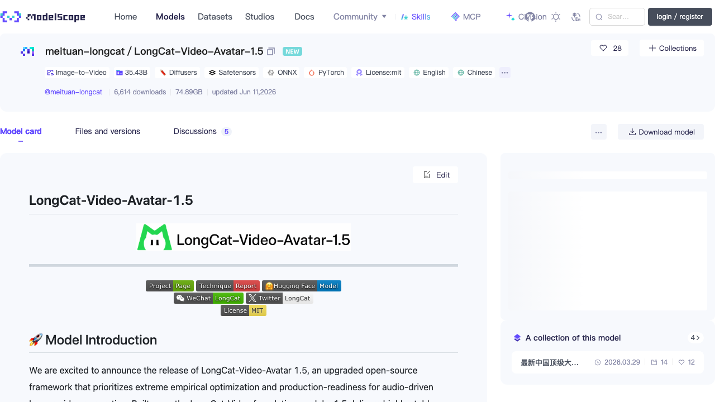Open the WeChat LongCat badge

pos(208,298)
